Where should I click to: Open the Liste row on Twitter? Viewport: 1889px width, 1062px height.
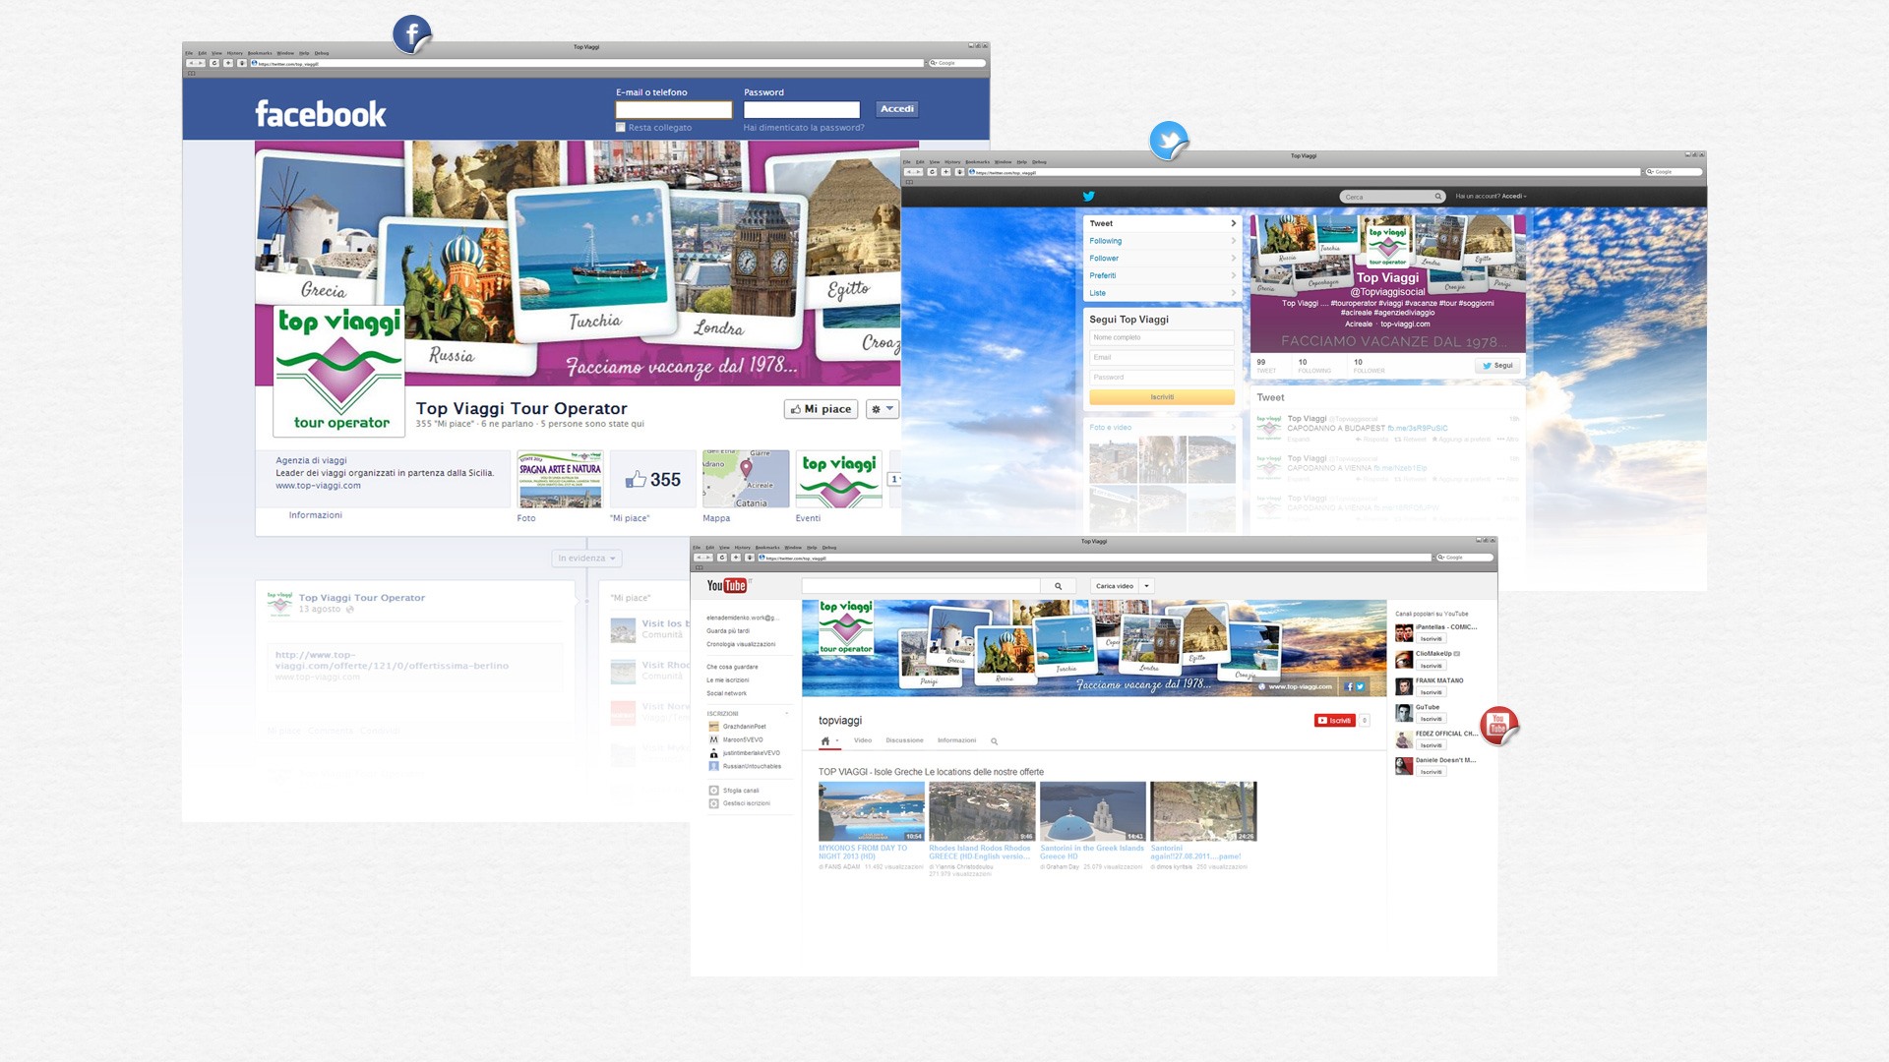(1161, 293)
